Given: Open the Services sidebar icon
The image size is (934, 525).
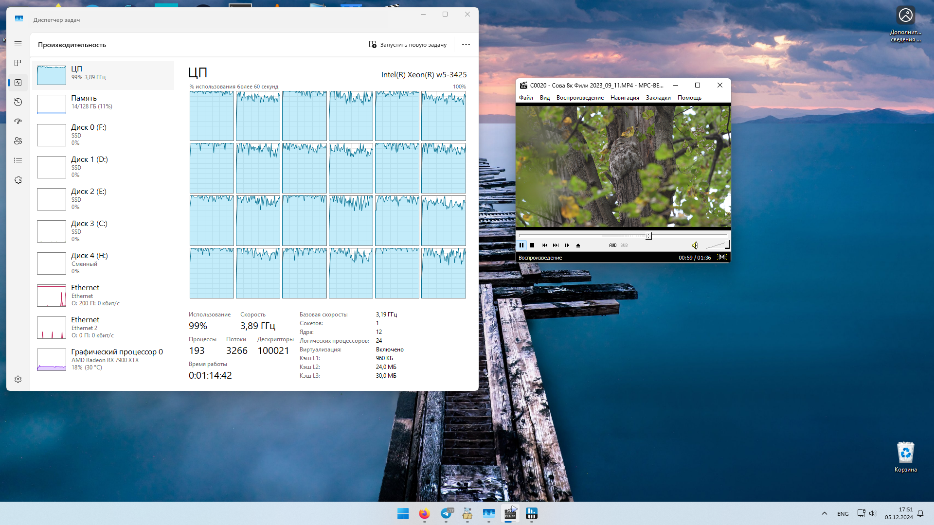Looking at the screenshot, I should (18, 180).
